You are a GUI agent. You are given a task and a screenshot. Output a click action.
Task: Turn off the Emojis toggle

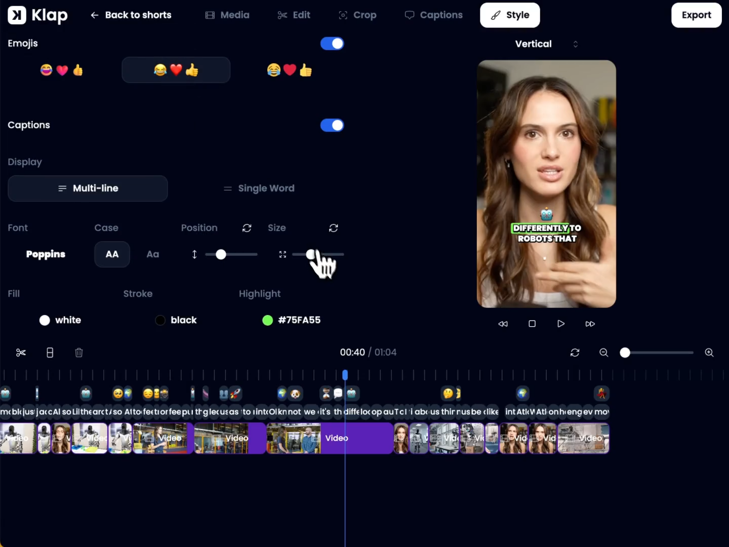click(332, 44)
